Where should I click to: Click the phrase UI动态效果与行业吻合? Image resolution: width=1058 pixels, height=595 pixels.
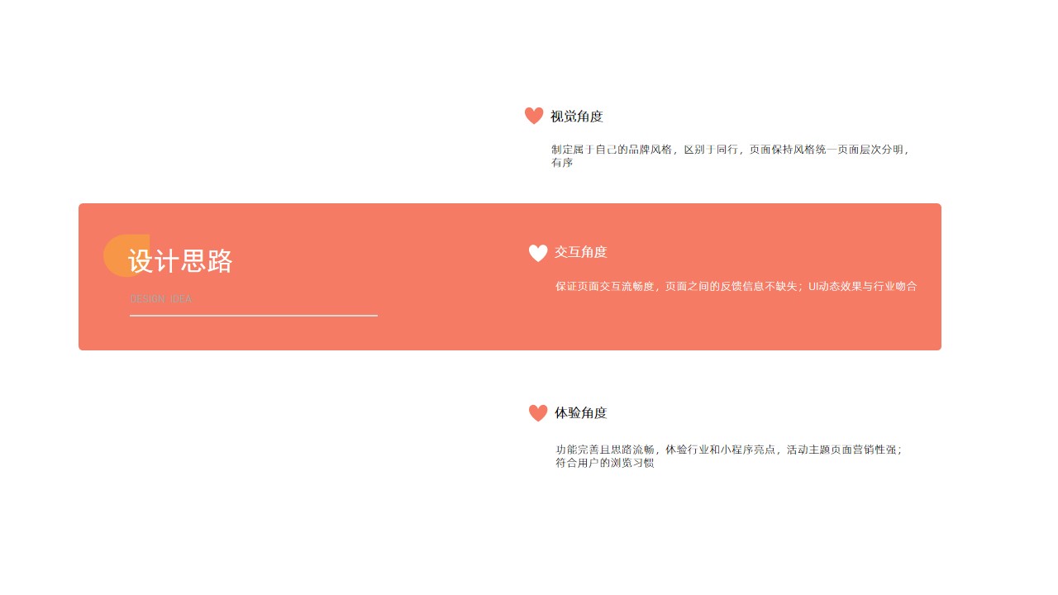pyautogui.click(x=863, y=286)
